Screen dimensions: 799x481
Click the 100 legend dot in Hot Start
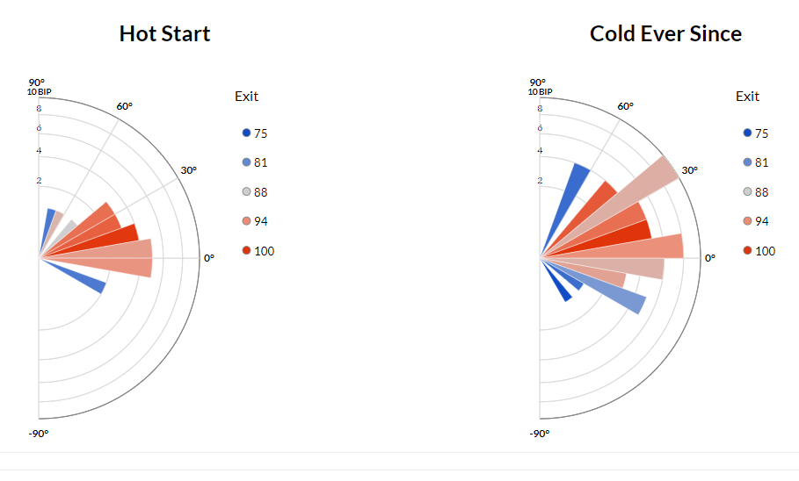(246, 251)
